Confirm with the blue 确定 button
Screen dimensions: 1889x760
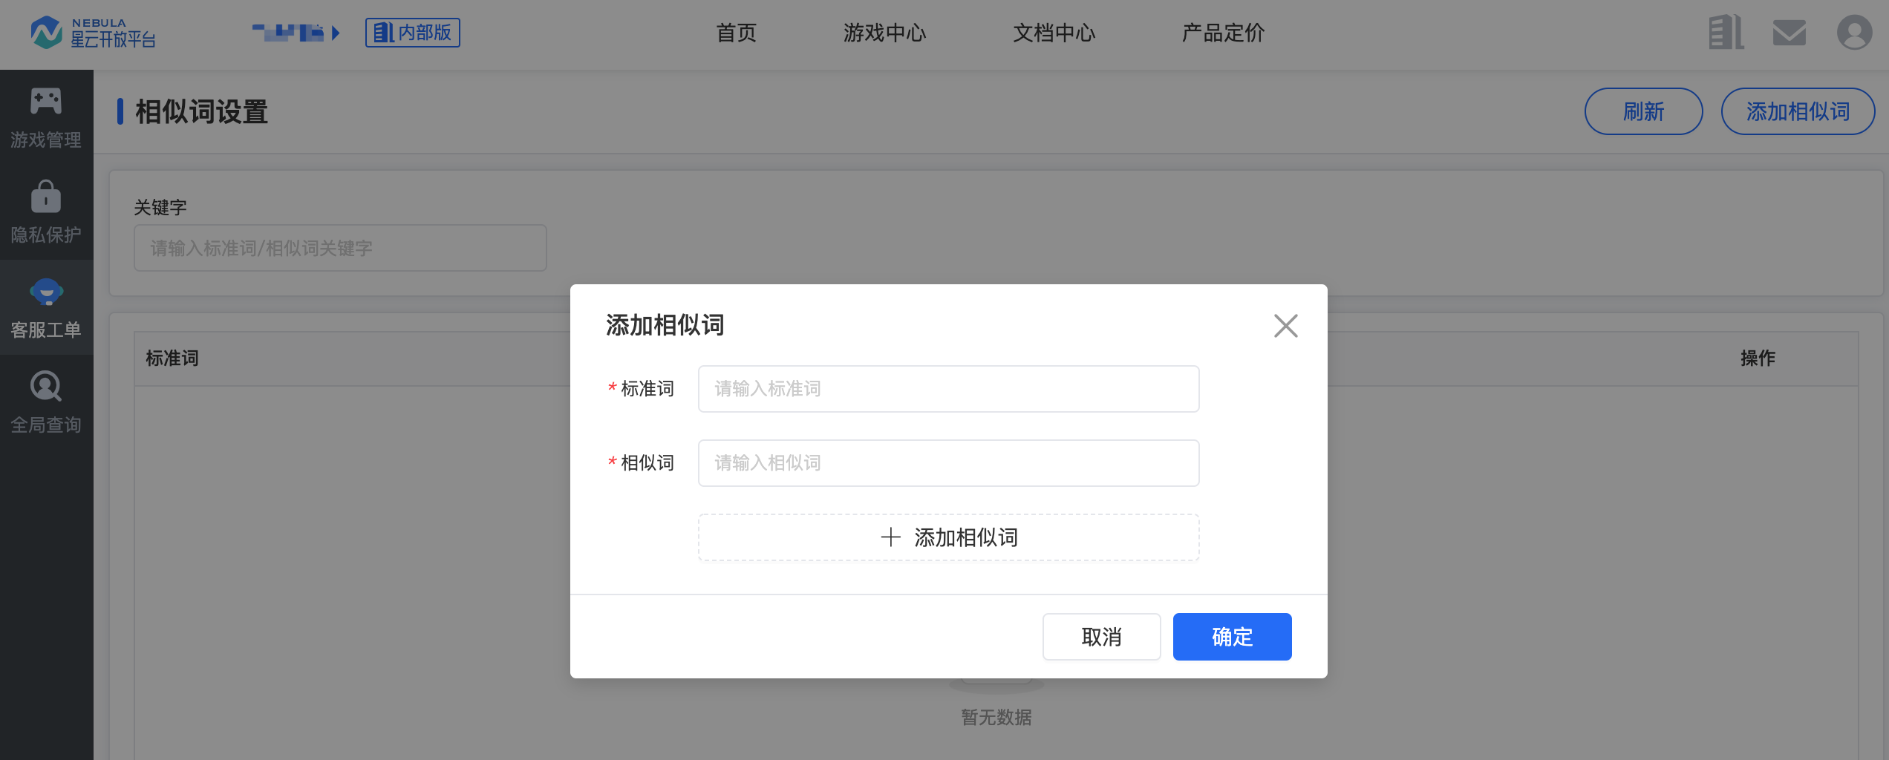(1233, 637)
